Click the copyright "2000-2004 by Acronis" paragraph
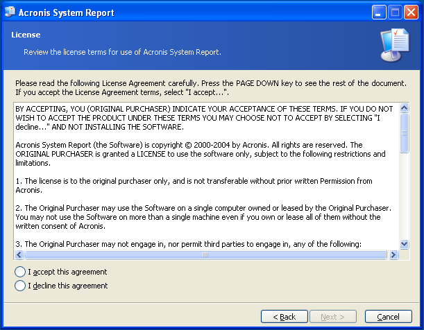Screen dimensions: 424x330 (201, 154)
